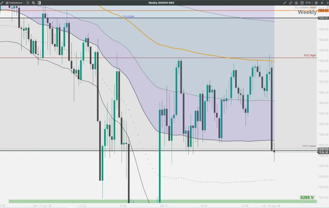This screenshot has height=208, width=329.
Task: Click the collapse arrows icon
Action: [285, 3]
